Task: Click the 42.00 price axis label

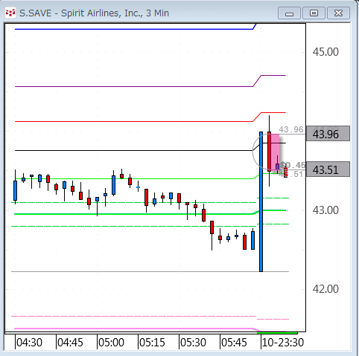Action: [x=325, y=289]
